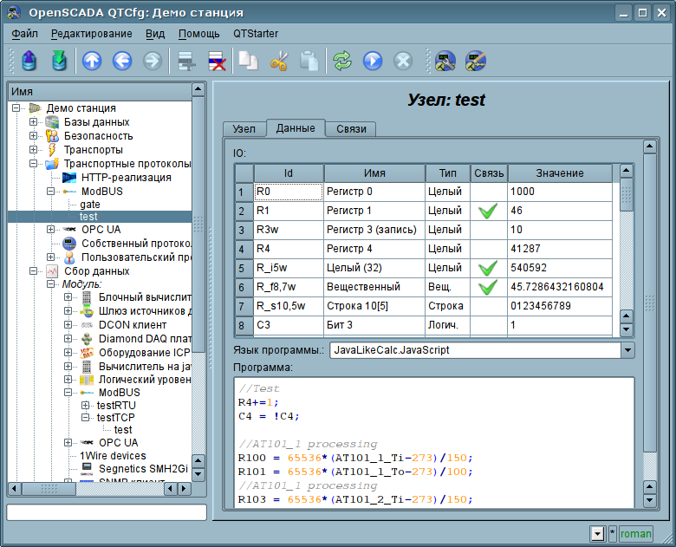Screen dimensions: 676x547
Task: Toggle the Связь checkmark for row R1
Action: point(489,211)
